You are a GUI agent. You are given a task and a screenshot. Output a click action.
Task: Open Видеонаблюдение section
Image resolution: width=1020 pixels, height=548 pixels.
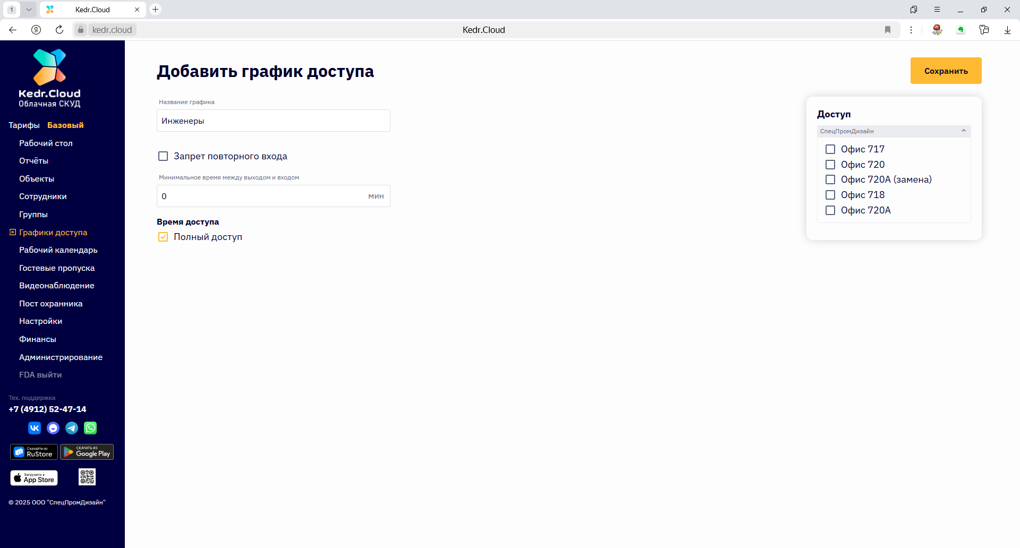point(57,286)
